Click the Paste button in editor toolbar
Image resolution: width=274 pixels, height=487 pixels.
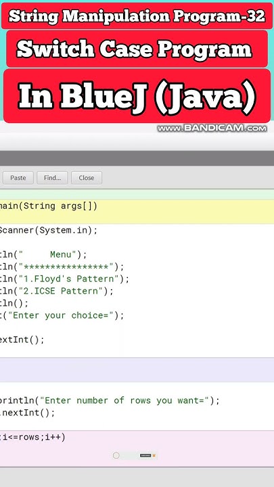click(x=18, y=178)
